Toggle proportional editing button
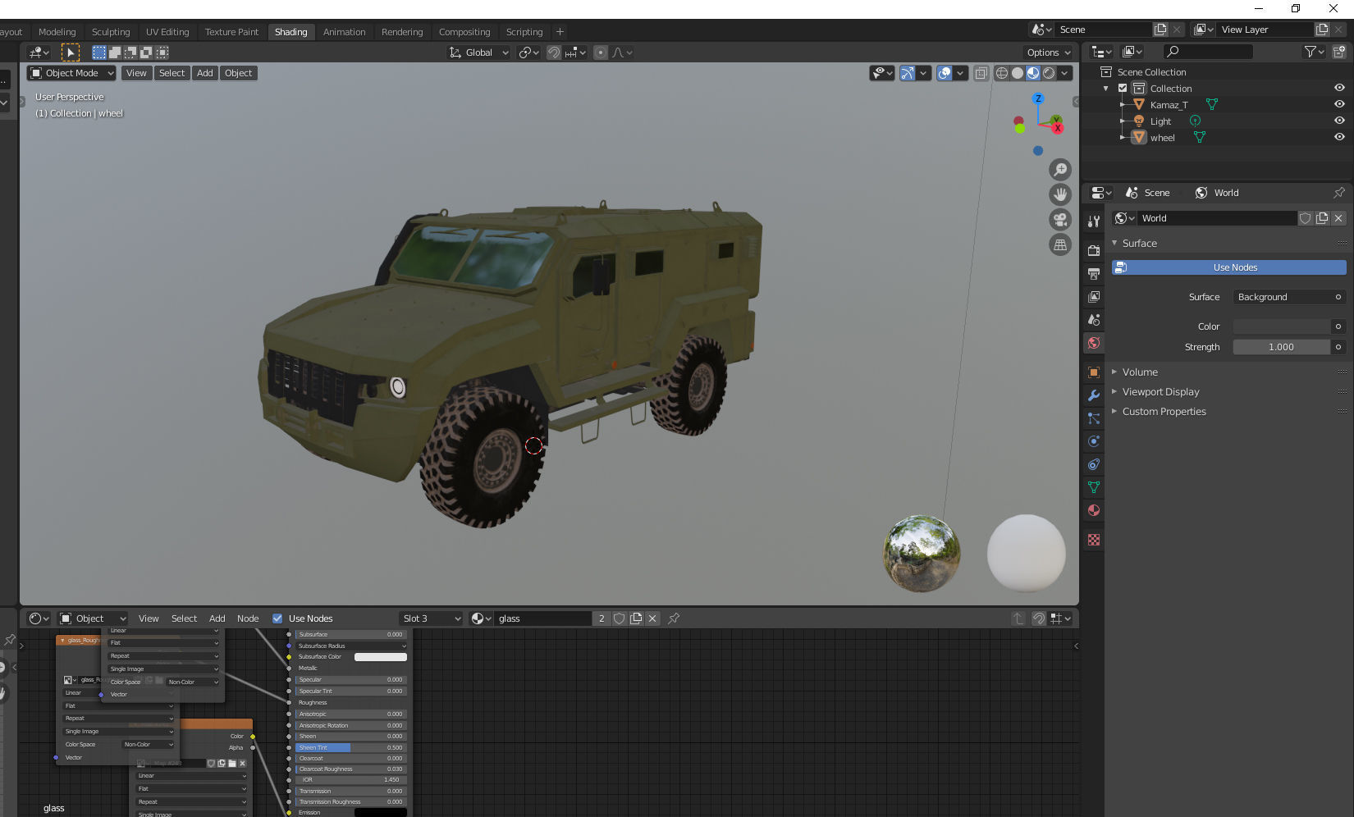Viewport: 1354px width, 817px height. [x=601, y=52]
